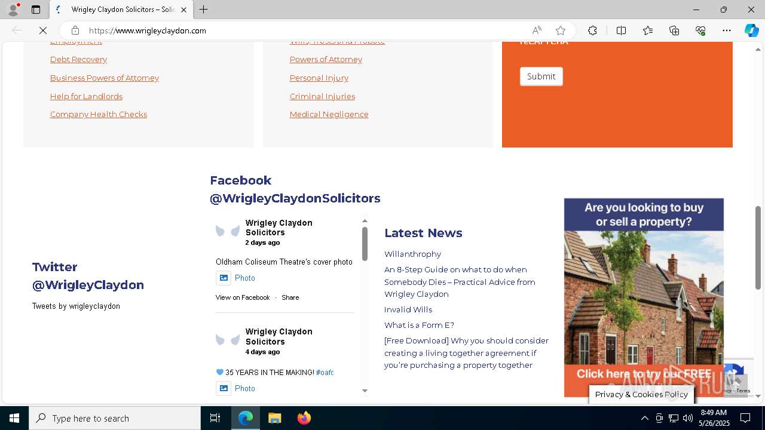The image size is (765, 430).
Task: Submit the contact form
Action: (x=541, y=76)
